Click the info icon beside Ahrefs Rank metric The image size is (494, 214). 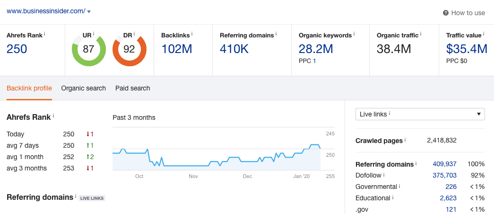[44, 34]
